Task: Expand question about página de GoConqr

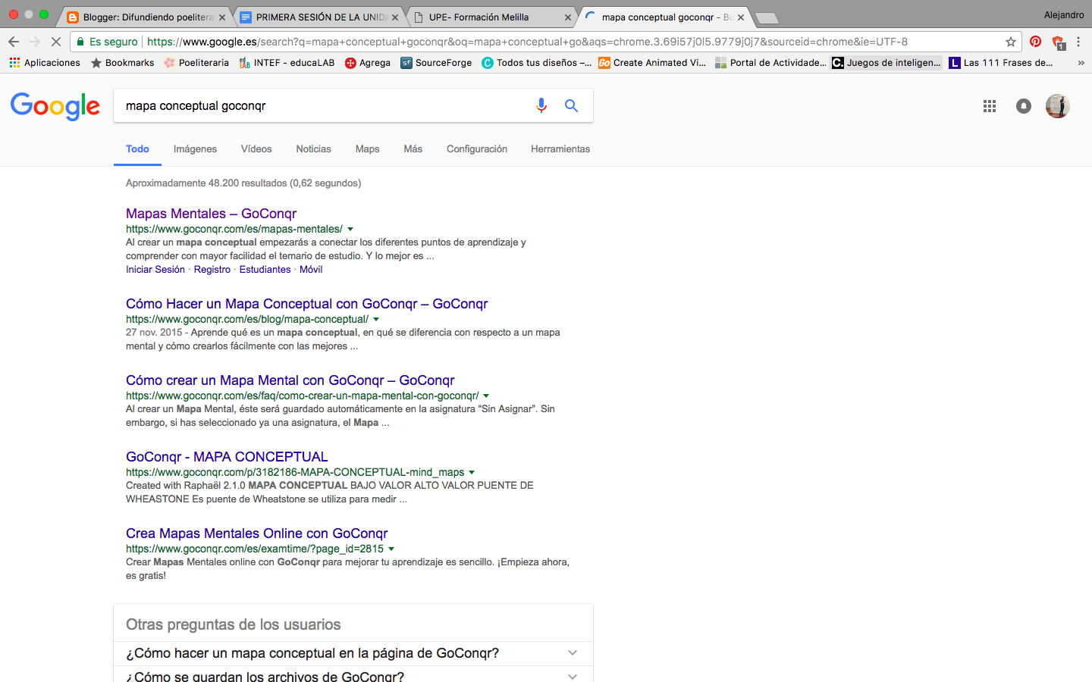Action: (x=353, y=653)
